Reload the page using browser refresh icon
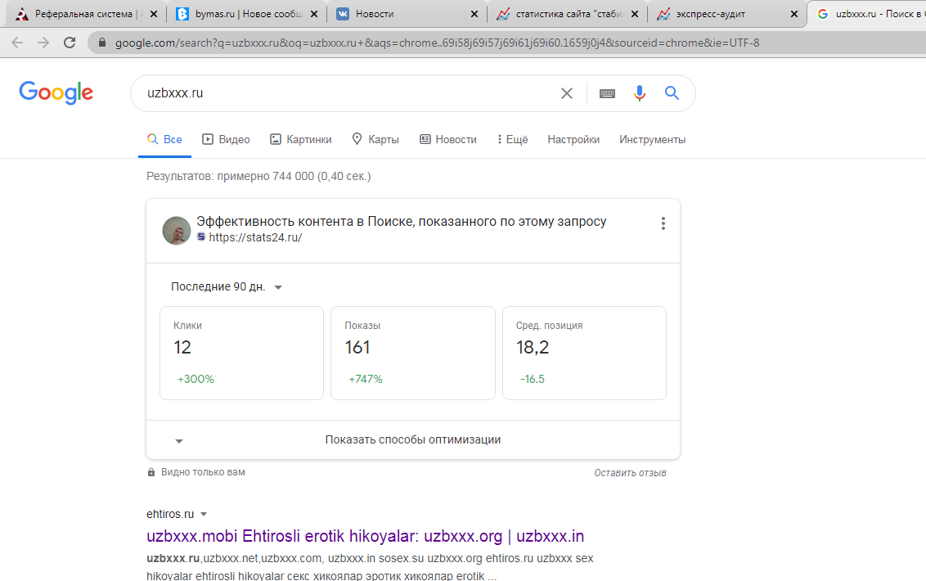 click(70, 43)
